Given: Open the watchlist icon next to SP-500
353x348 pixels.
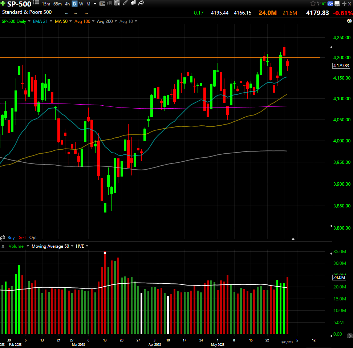Looking at the screenshot, I should 36,3.
